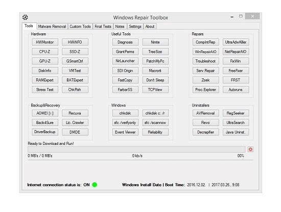This screenshot has width=281, height=212.
Task: Open WinRepairAIO
Action: click(206, 52)
